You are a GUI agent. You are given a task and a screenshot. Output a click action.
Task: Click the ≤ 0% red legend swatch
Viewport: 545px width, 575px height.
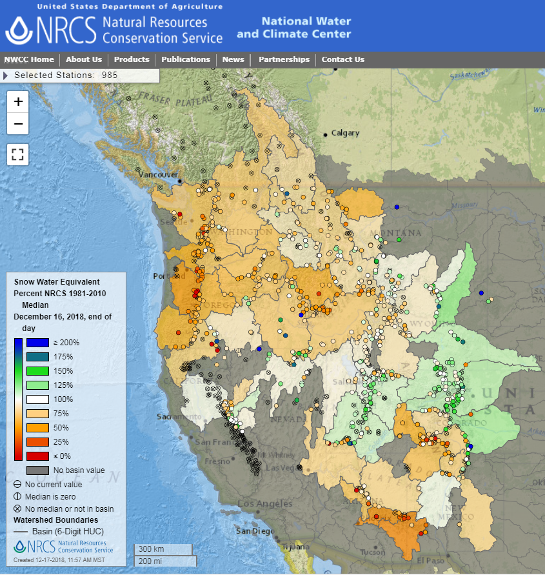[x=38, y=456]
